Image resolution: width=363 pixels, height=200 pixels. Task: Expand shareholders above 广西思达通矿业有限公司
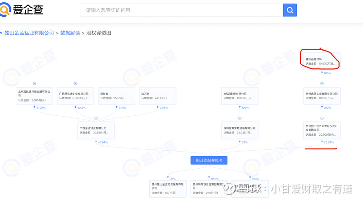click(75, 84)
